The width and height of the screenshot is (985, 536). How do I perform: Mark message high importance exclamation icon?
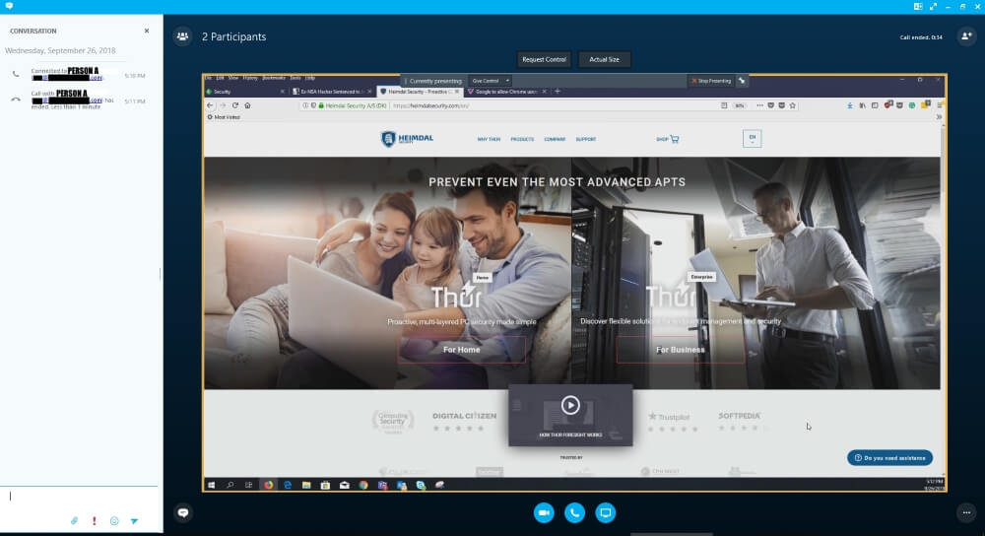coord(95,521)
